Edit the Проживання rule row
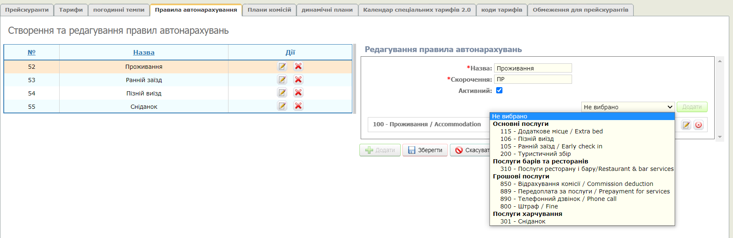 (282, 66)
